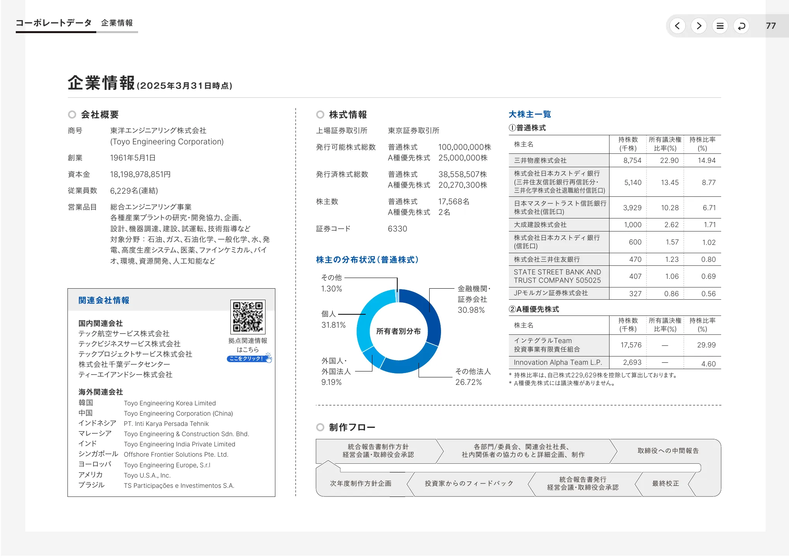The height and width of the screenshot is (558, 789).
Task: Click the next page arrow icon
Action: coord(699,26)
